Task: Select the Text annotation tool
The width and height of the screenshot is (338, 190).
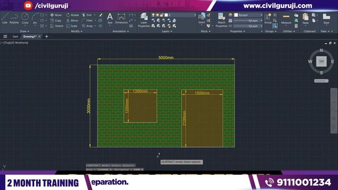Action: tap(110, 18)
